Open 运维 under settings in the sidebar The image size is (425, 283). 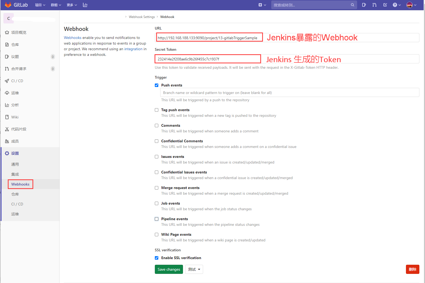point(15,214)
